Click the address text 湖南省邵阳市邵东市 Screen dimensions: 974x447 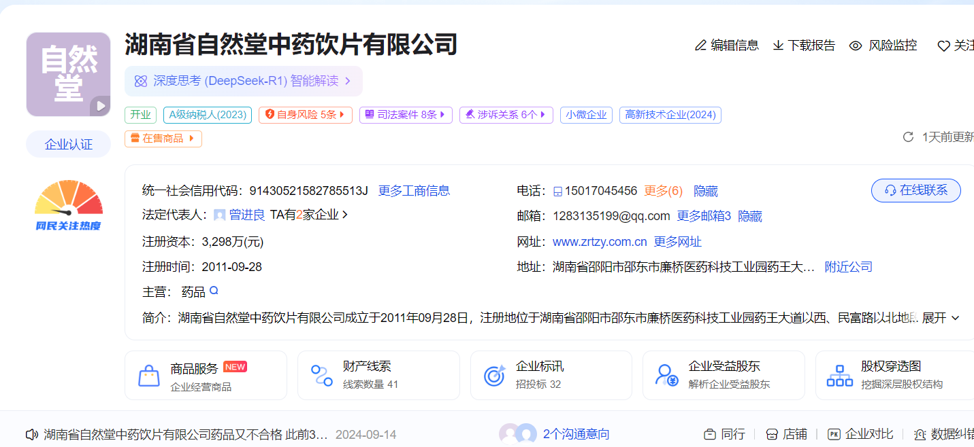(684, 267)
